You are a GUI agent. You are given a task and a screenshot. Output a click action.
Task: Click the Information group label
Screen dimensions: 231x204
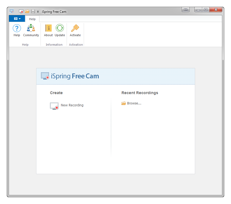pos(54,45)
